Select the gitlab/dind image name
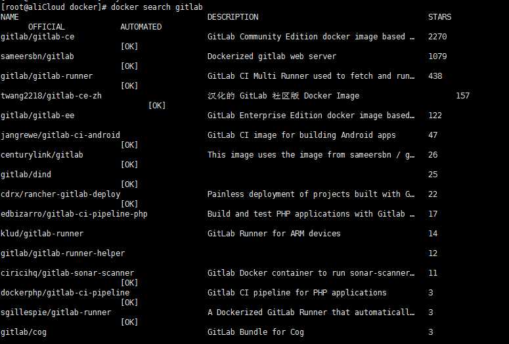 point(26,175)
